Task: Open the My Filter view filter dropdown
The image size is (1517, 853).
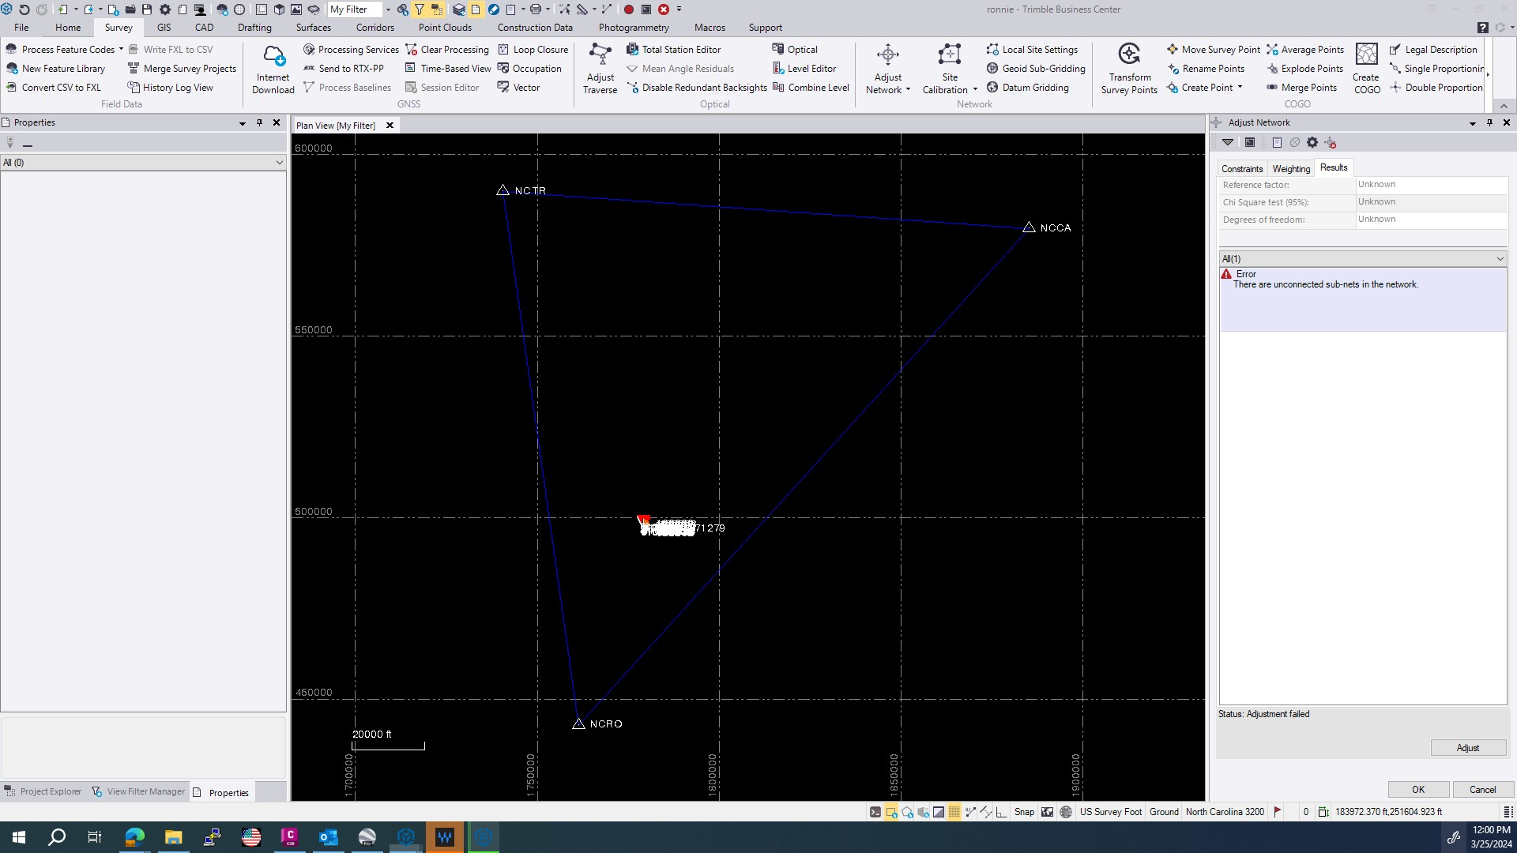Action: tap(388, 9)
